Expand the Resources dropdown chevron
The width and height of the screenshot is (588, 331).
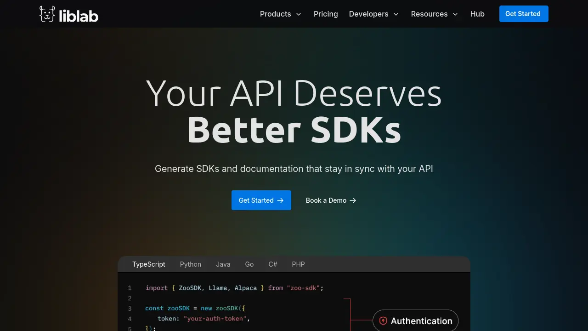pyautogui.click(x=455, y=14)
